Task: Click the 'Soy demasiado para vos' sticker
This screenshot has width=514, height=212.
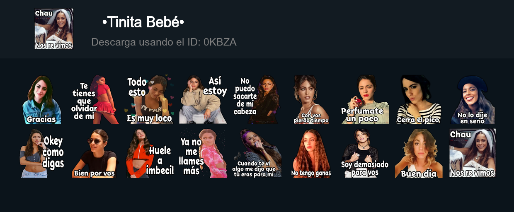Action: [365, 153]
